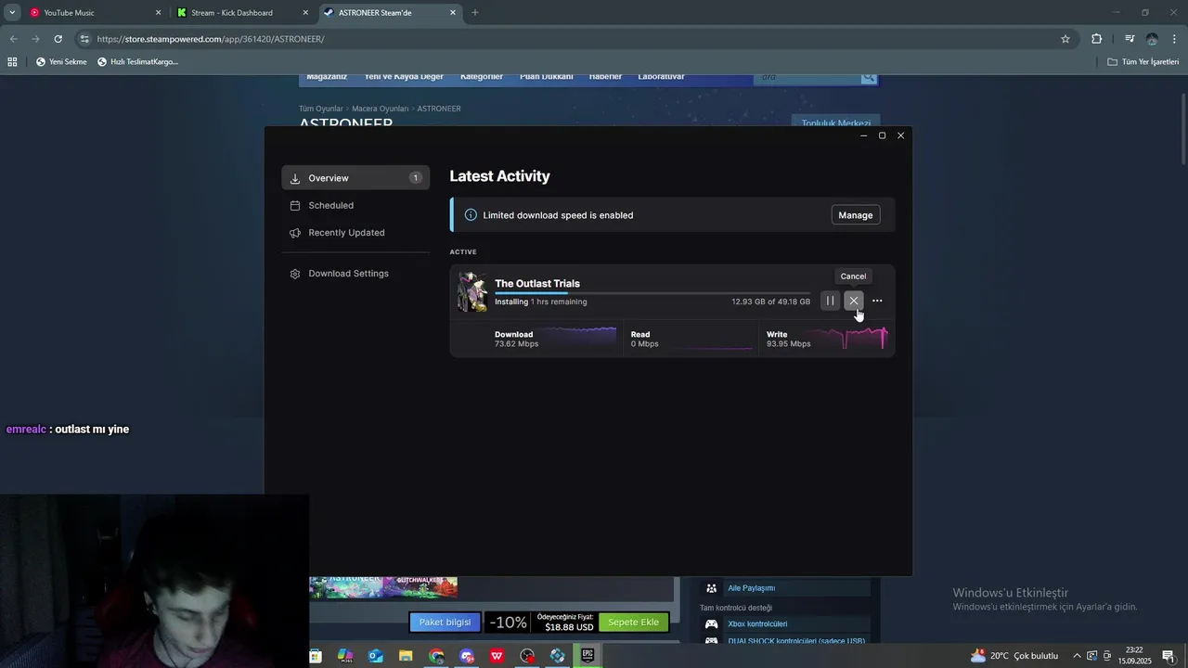Click the Sepete Ekle button
Image resolution: width=1188 pixels, height=668 pixels.
[x=633, y=623]
